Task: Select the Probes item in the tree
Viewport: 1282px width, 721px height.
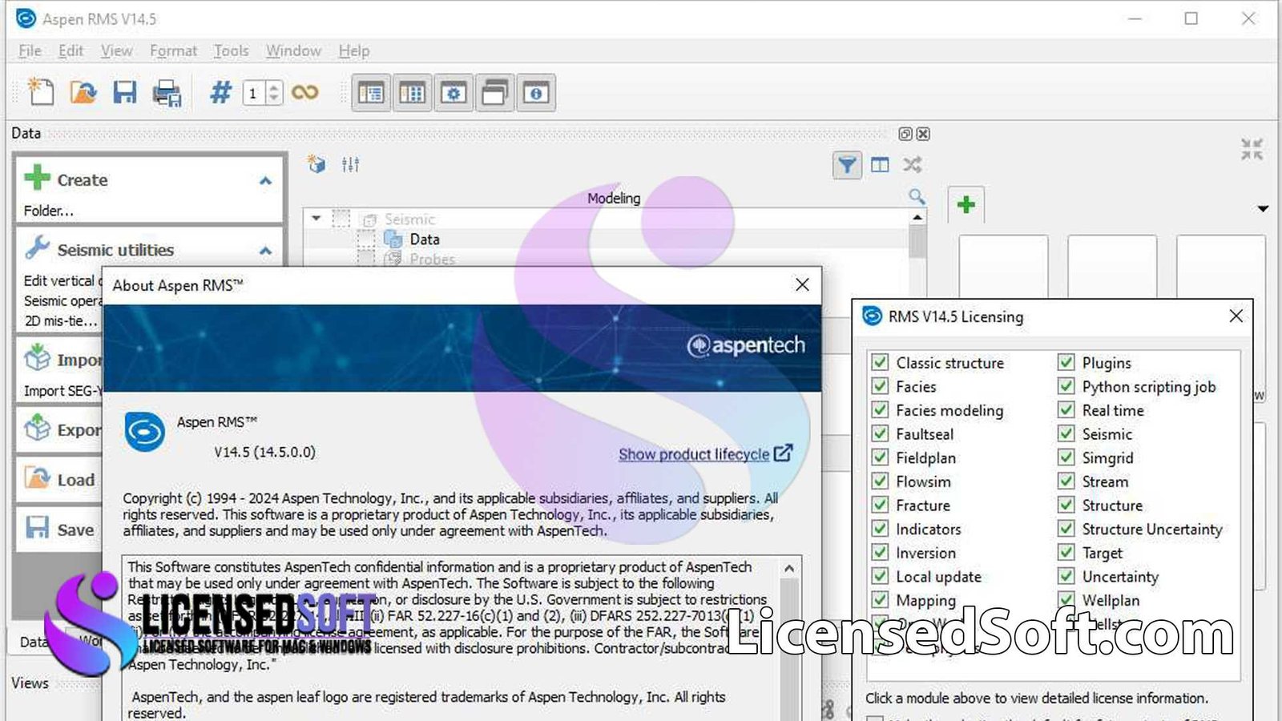Action: click(432, 259)
